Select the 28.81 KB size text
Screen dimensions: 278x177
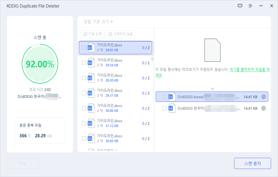pos(112,50)
